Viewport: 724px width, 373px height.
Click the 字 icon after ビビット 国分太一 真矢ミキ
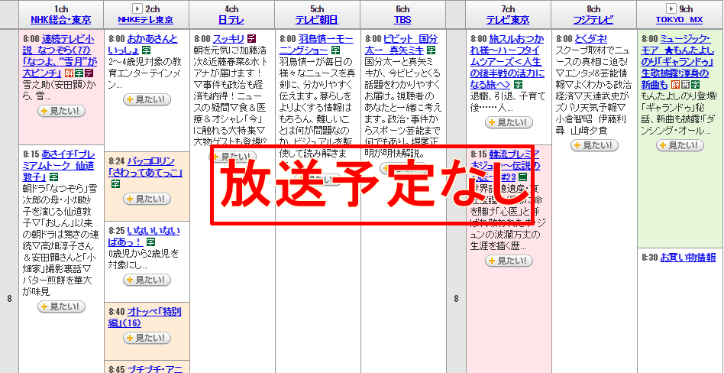coord(431,50)
